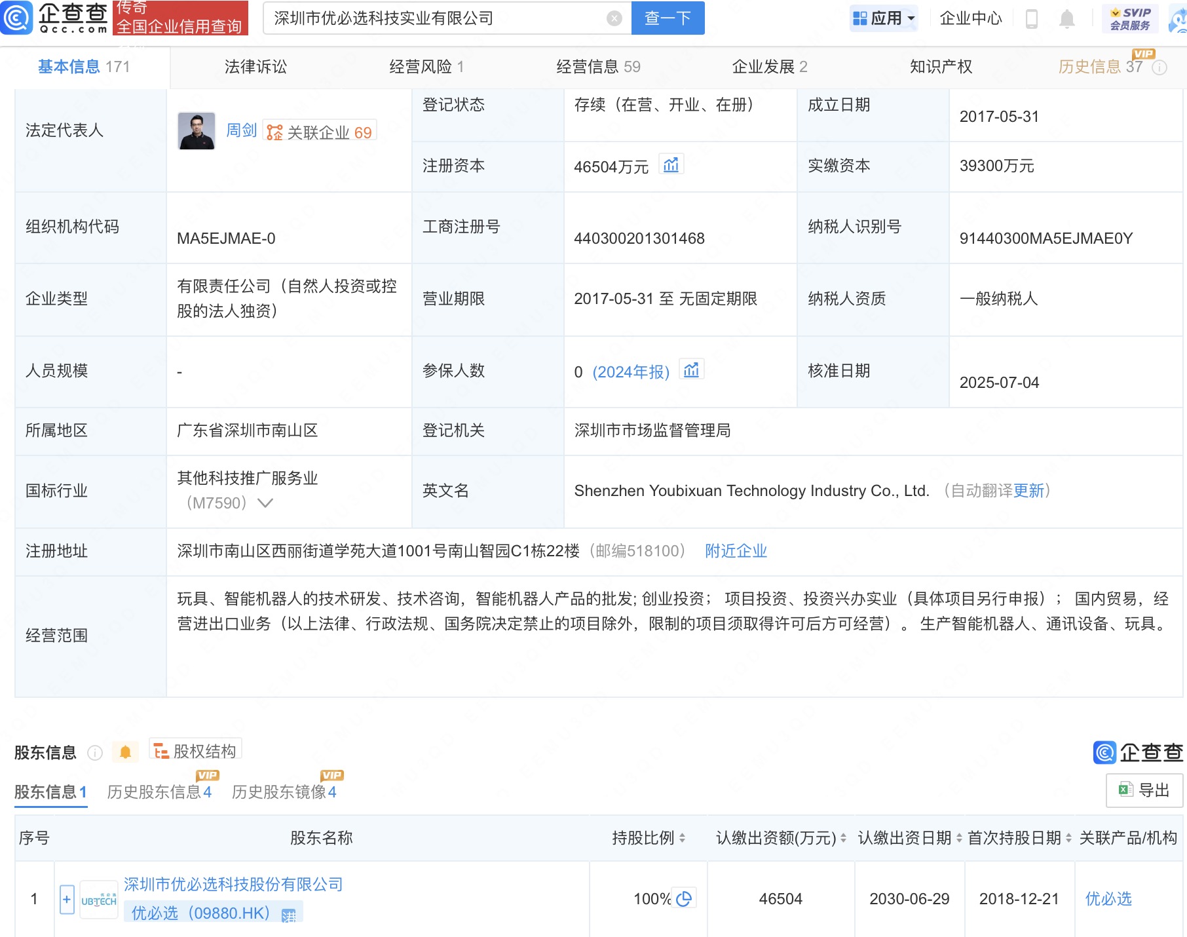Click organization code MA5EJMAE-0
1187x937 pixels.
pos(226,239)
